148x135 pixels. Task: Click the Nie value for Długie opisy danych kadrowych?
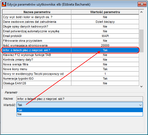105,26
